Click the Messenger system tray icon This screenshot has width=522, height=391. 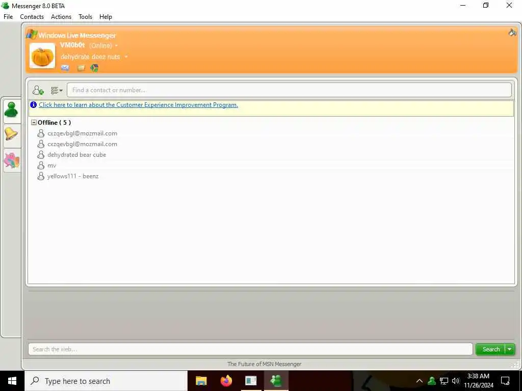pos(432,381)
